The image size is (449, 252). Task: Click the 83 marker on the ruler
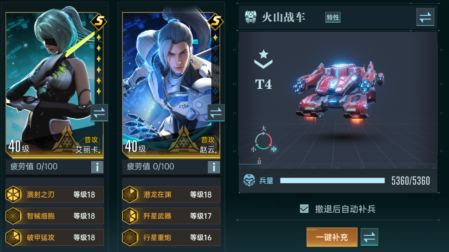(x=259, y=162)
